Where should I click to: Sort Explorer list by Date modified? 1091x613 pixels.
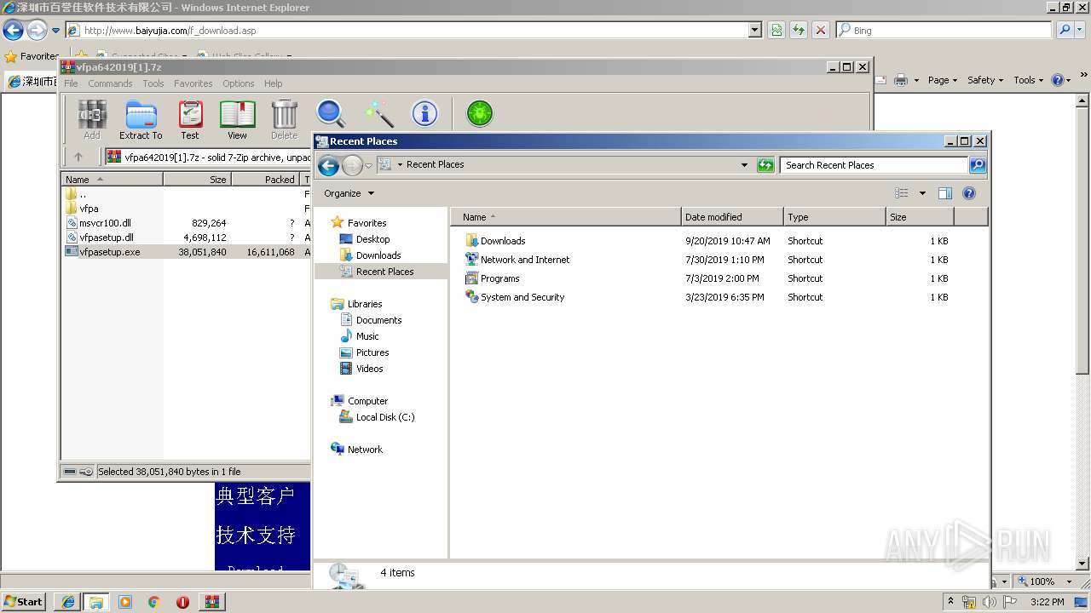pos(732,217)
